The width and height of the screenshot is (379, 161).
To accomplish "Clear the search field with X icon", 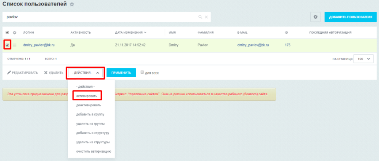I will (x=206, y=17).
